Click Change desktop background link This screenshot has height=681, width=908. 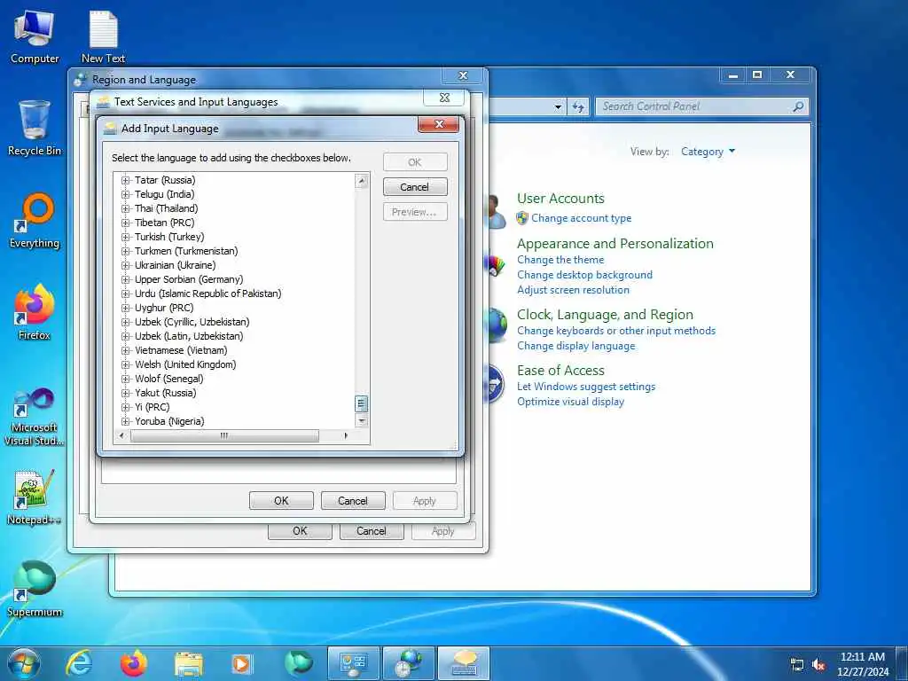click(585, 275)
